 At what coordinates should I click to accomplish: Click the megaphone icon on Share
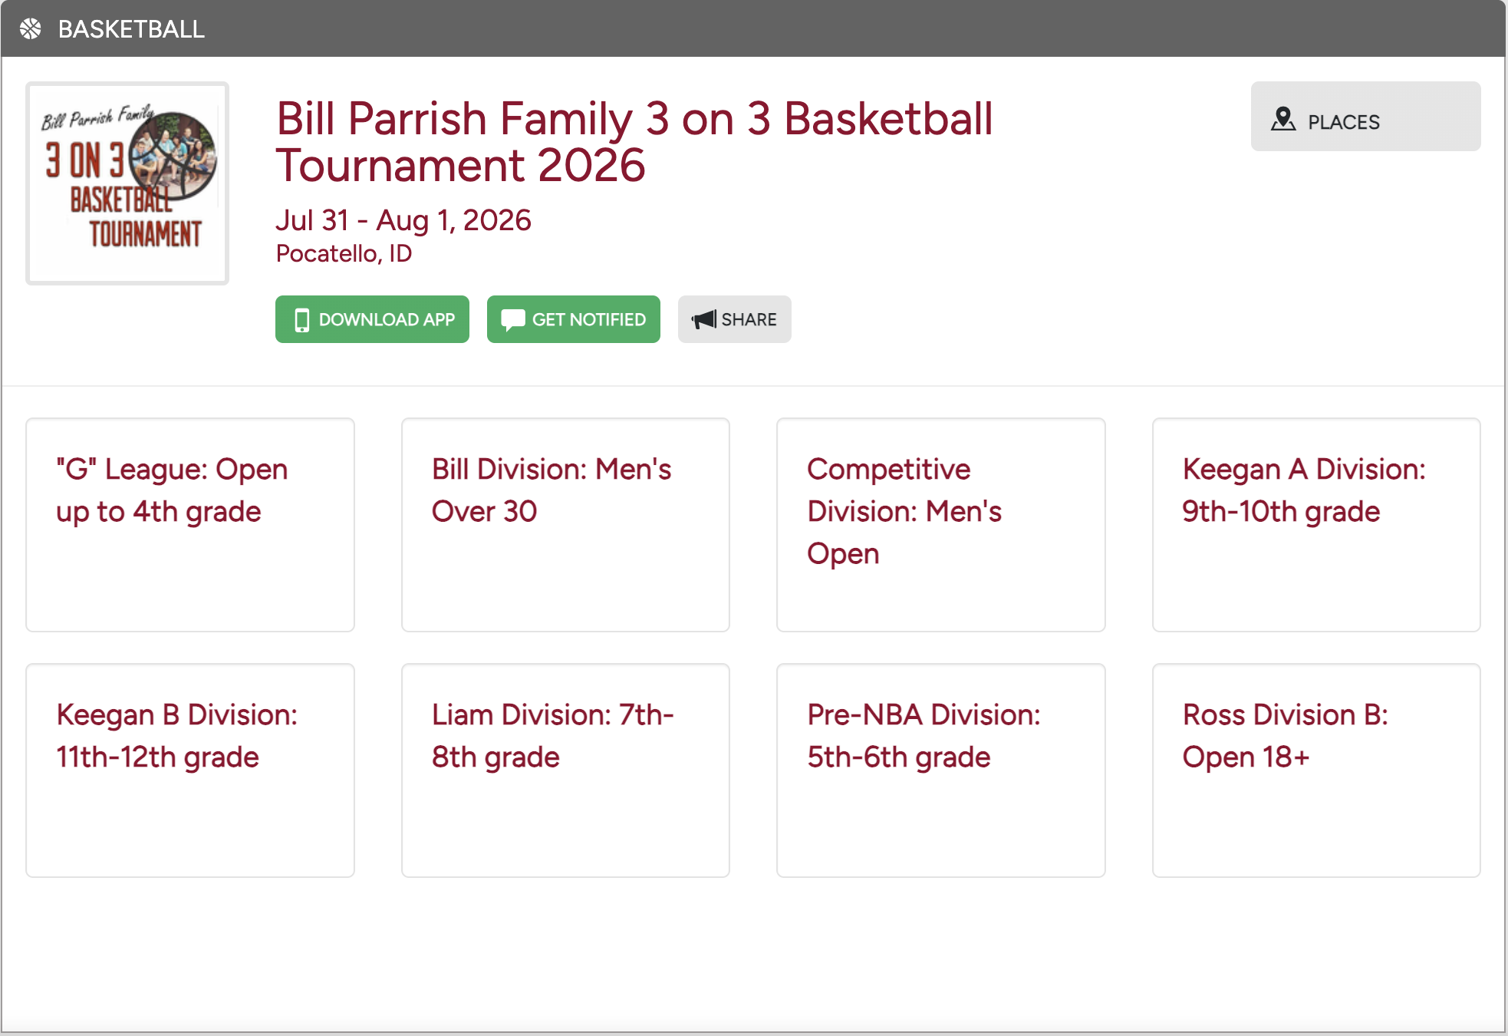point(703,319)
